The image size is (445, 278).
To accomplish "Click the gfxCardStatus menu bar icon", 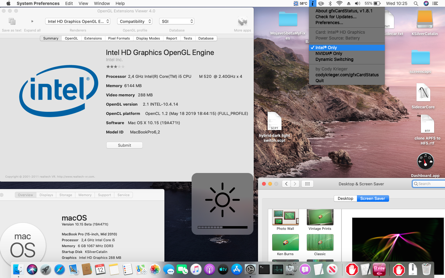I will pyautogui.click(x=312, y=3).
